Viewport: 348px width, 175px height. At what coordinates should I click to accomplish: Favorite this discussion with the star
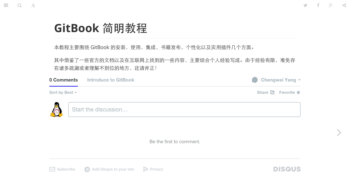coord(290,93)
